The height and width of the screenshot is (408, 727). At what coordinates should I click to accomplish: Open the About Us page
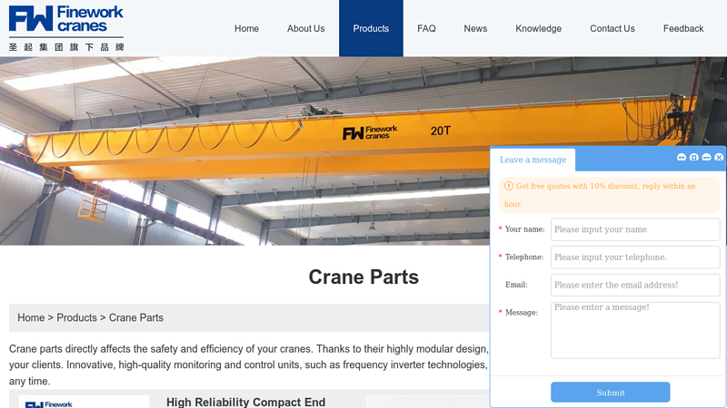click(x=305, y=29)
